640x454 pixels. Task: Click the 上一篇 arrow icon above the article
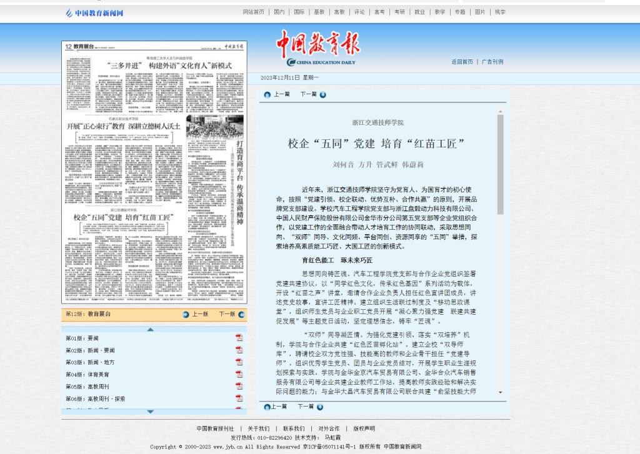point(267,95)
